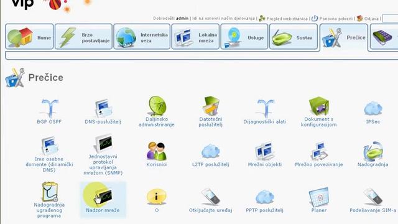
Task: Click the Pregled web-stranica sitemap icon
Action: tap(262, 19)
